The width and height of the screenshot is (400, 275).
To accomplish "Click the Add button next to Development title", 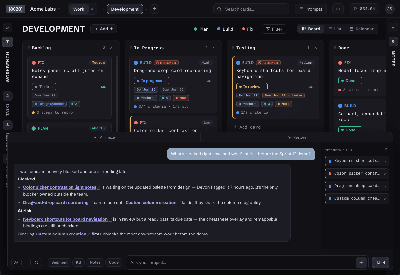I will tap(104, 29).
